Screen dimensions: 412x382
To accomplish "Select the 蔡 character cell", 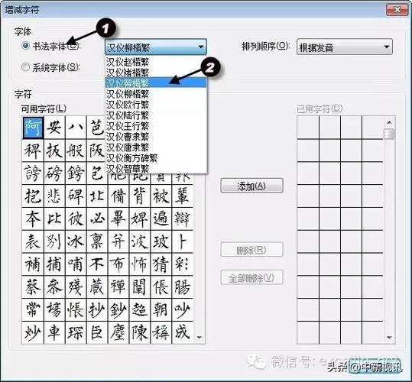I will click(33, 287).
